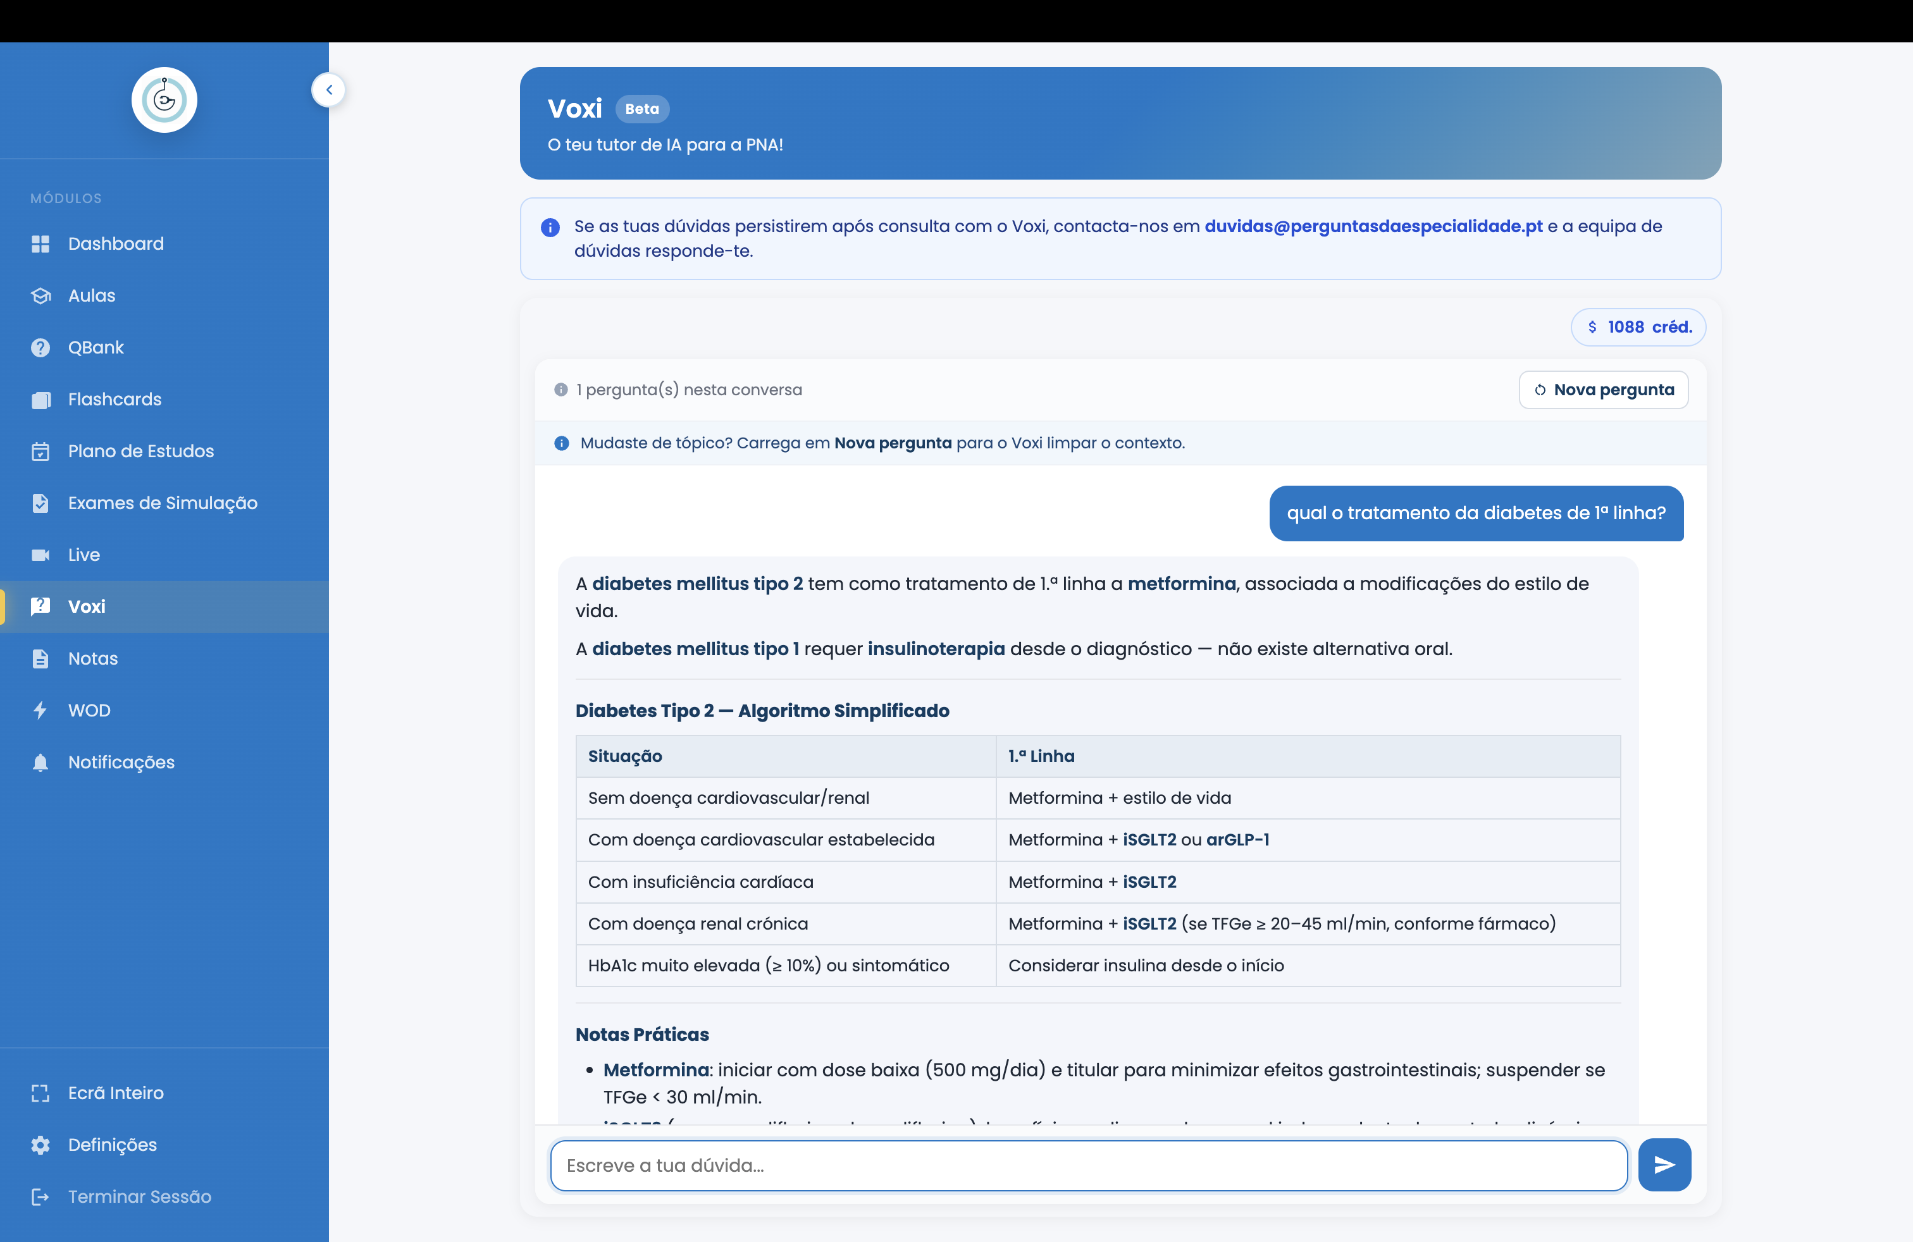This screenshot has height=1242, width=1913.
Task: Click the Flashcards stack icon
Action: [x=40, y=399]
